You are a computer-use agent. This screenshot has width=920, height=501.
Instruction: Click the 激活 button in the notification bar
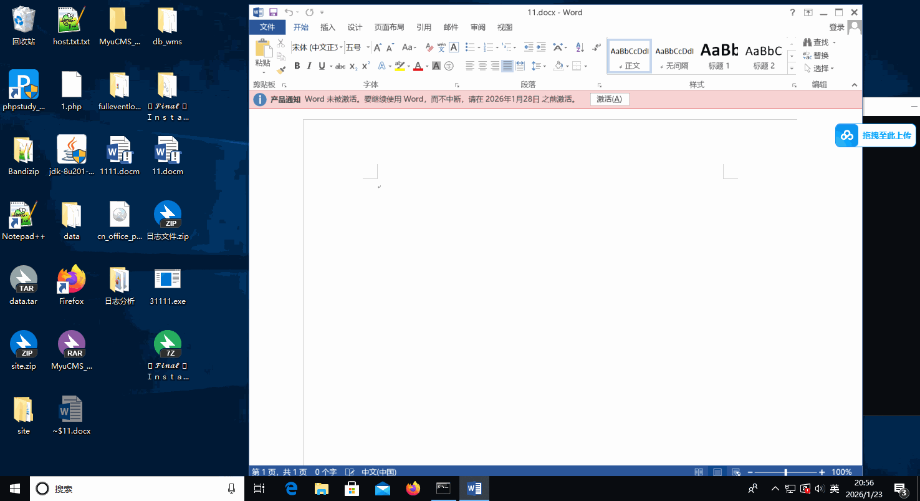(609, 99)
